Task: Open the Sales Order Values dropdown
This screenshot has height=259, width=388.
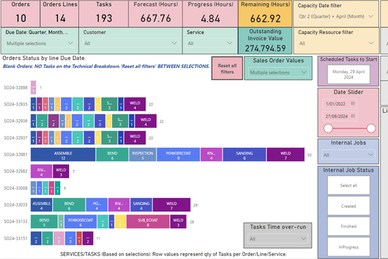Action: pyautogui.click(x=303, y=73)
